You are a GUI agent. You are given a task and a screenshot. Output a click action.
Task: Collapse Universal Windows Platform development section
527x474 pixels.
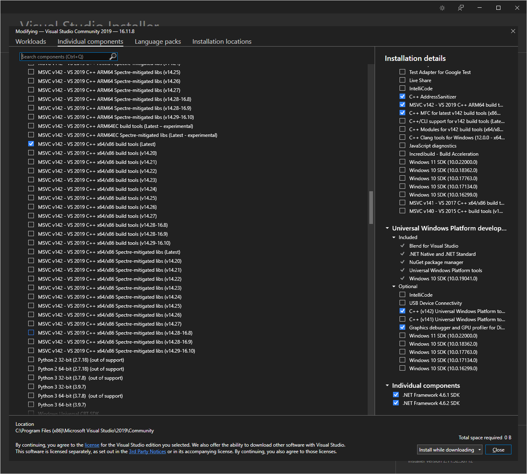point(387,228)
